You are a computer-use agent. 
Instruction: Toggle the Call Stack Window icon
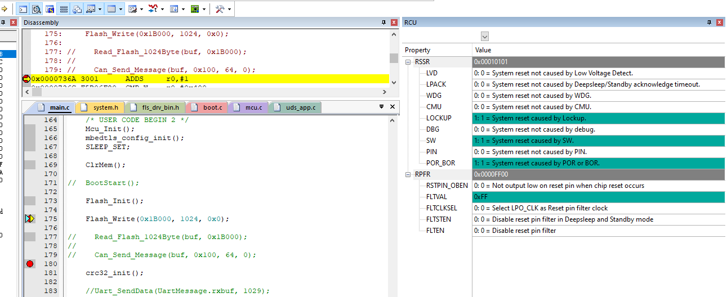(77, 9)
